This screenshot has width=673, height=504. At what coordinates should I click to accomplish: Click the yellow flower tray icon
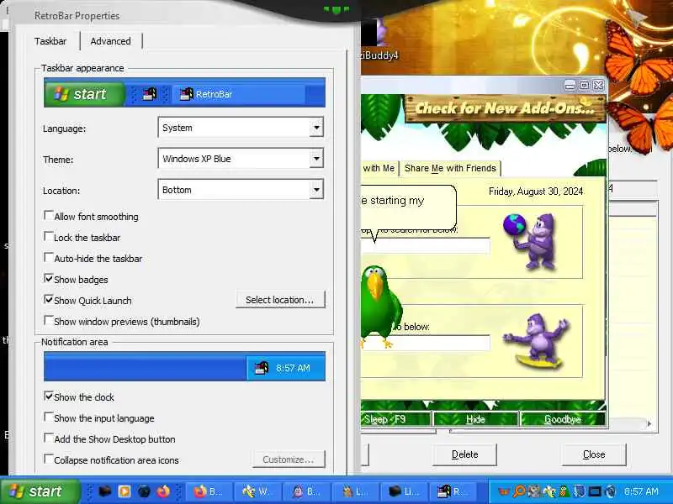click(x=549, y=491)
